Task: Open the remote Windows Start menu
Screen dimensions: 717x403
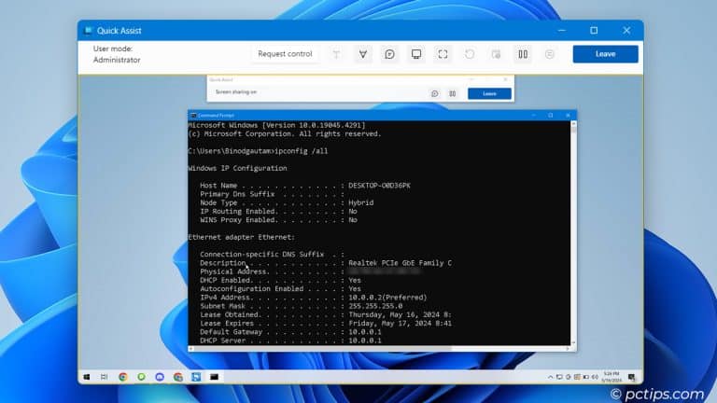Action: tap(88, 377)
